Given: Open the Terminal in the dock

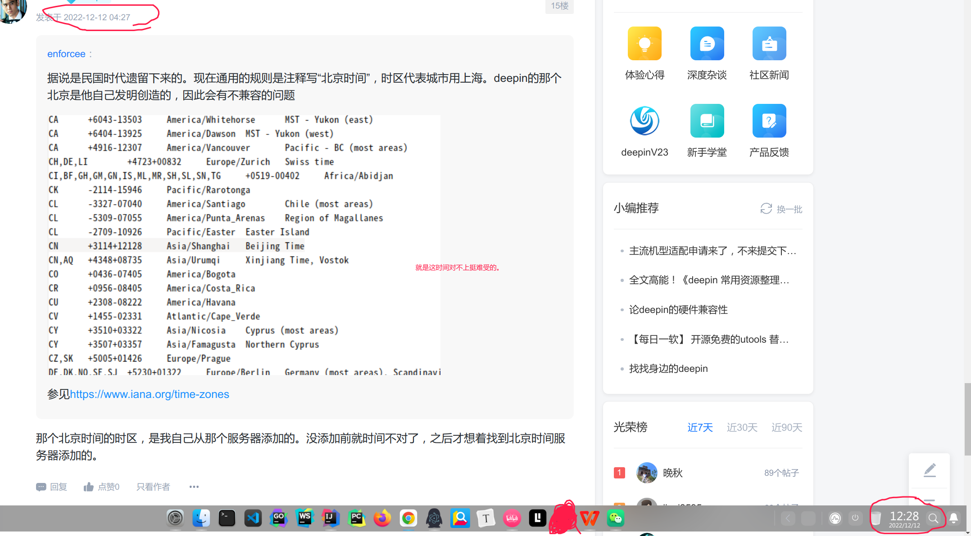Looking at the screenshot, I should coord(227,518).
